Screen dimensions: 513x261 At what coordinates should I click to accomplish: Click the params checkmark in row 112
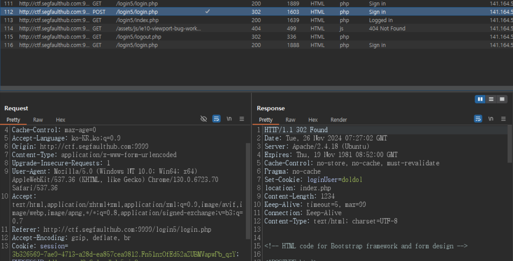[x=208, y=12]
